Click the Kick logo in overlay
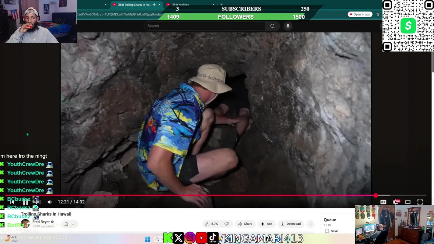Screen dimensions: 434x244 168,238
